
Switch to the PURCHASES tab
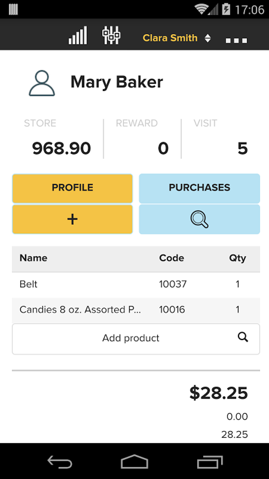(199, 188)
